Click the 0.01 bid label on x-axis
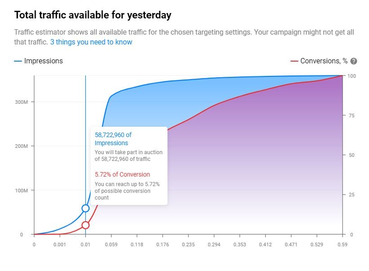 tap(85, 245)
